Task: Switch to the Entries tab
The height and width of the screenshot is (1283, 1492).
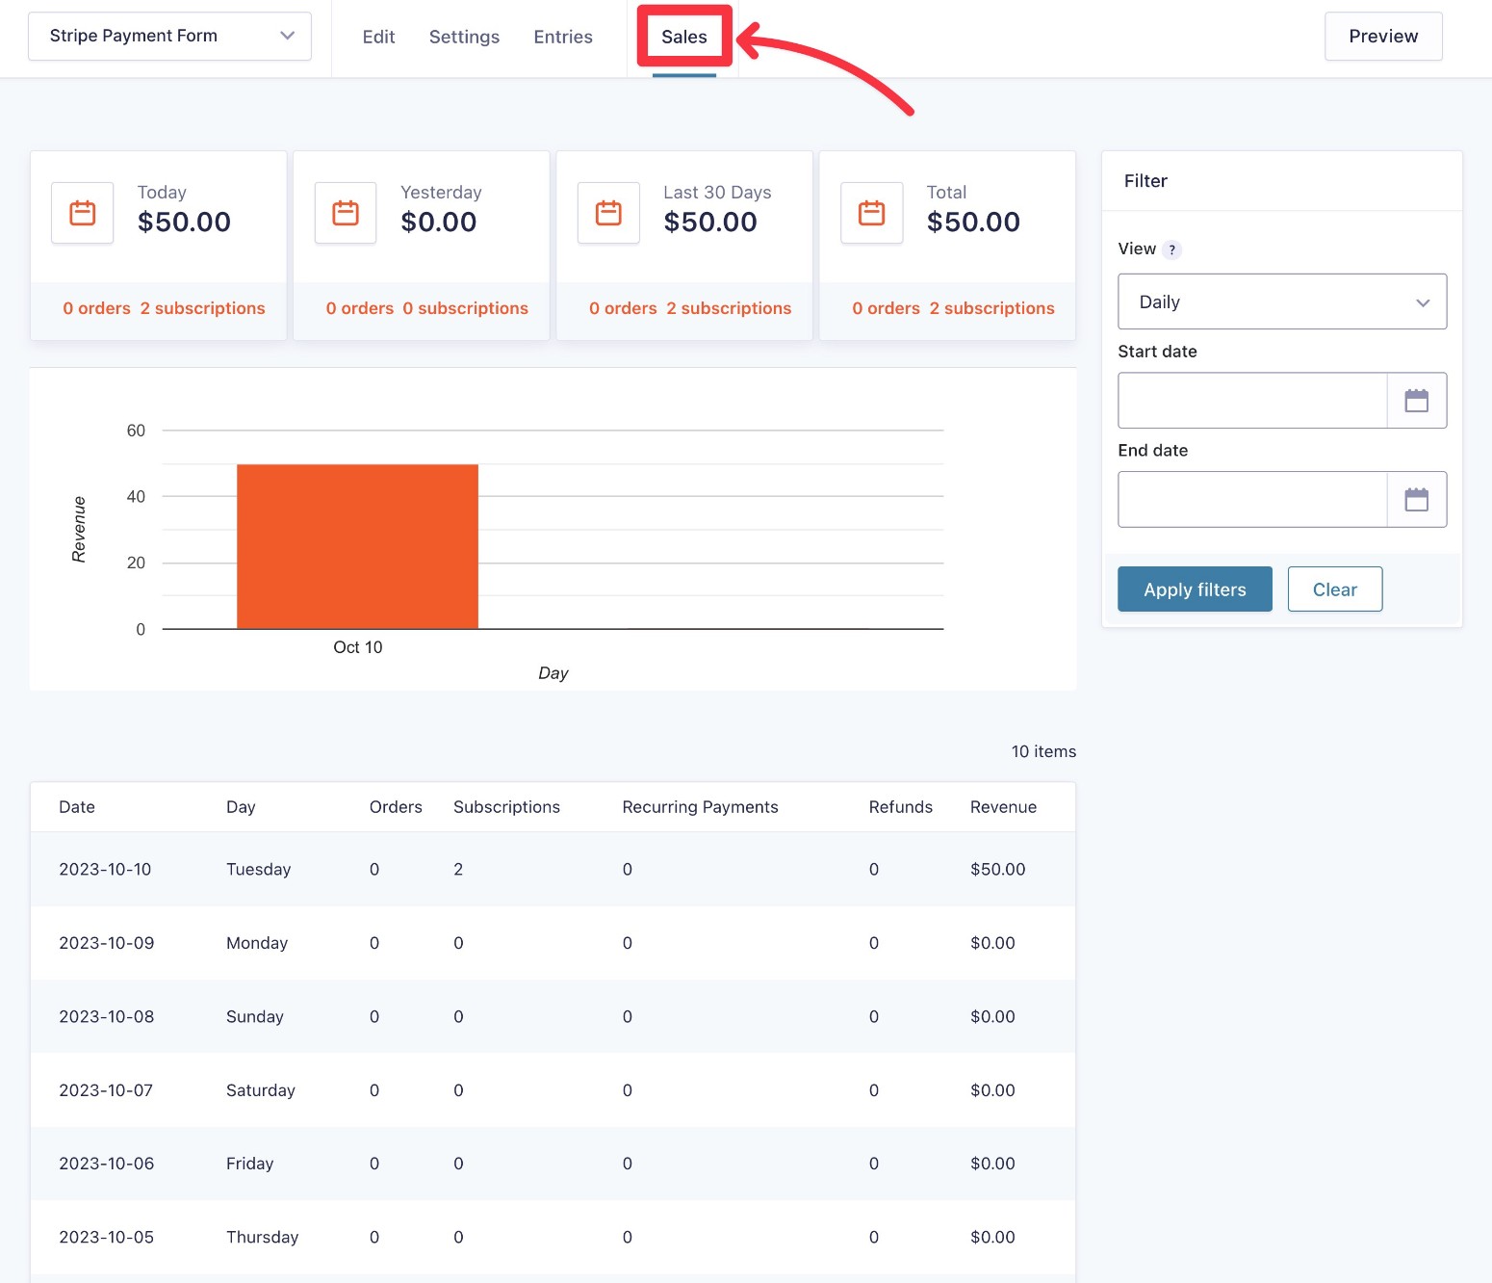Action: (563, 37)
